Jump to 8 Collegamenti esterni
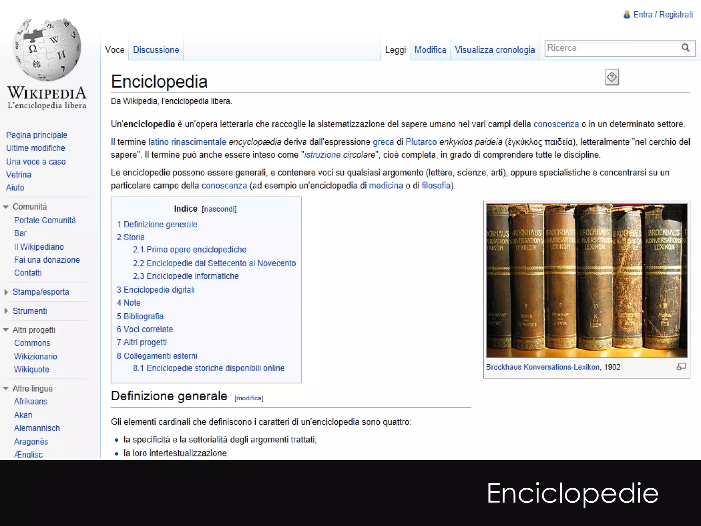This screenshot has height=526, width=701. pyautogui.click(x=157, y=356)
